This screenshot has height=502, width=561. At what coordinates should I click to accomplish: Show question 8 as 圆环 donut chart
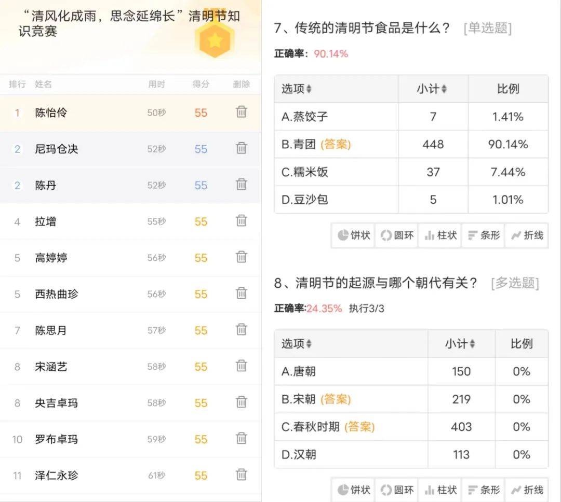(397, 490)
